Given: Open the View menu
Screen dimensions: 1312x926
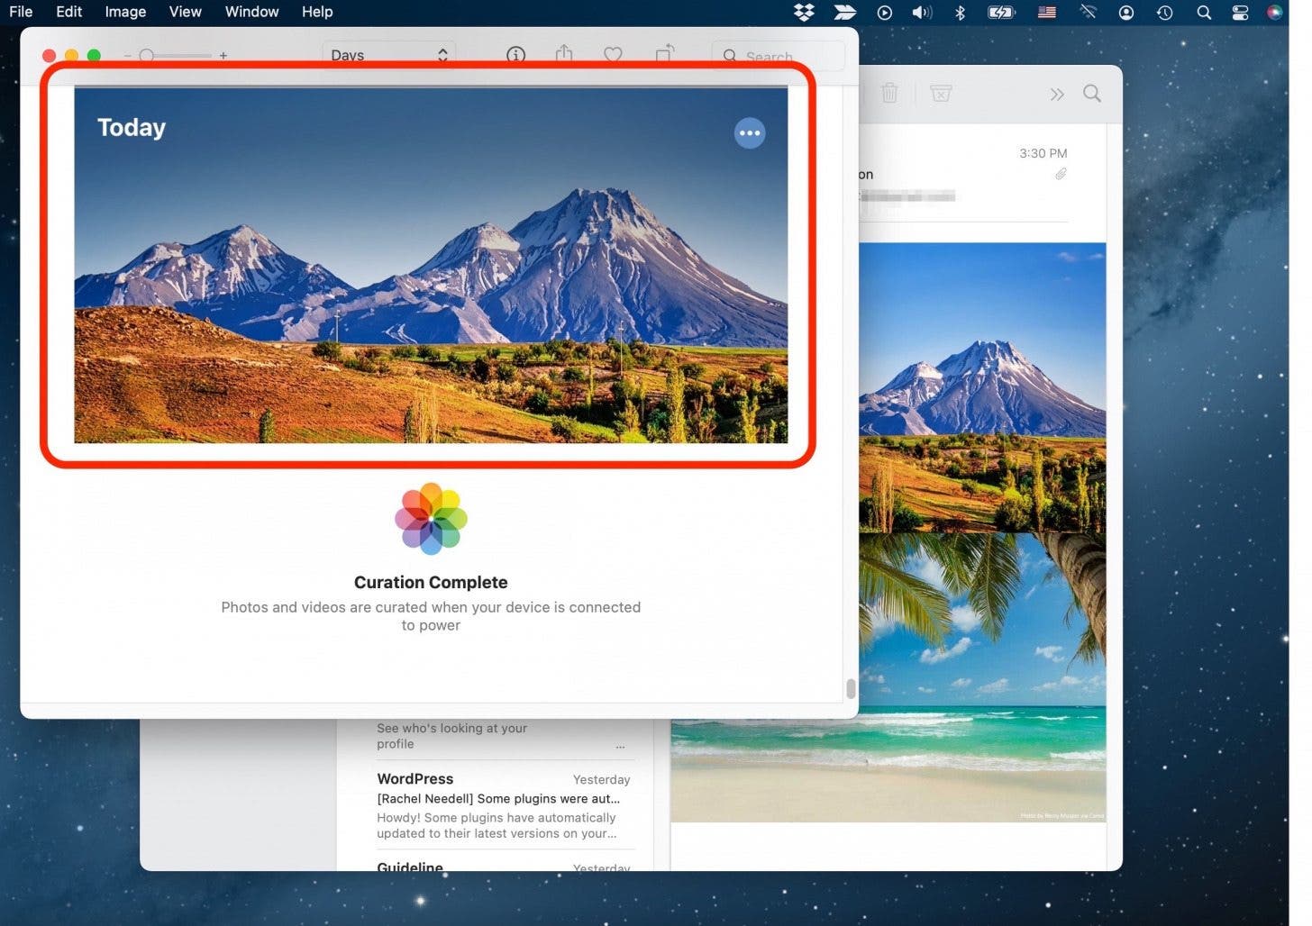Looking at the screenshot, I should pyautogui.click(x=185, y=12).
